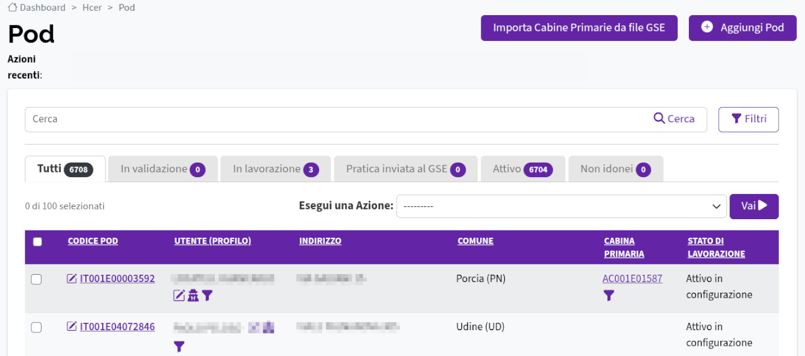This screenshot has height=356, width=805.
Task: Sort by the Codice Pod column
Action: 93,241
